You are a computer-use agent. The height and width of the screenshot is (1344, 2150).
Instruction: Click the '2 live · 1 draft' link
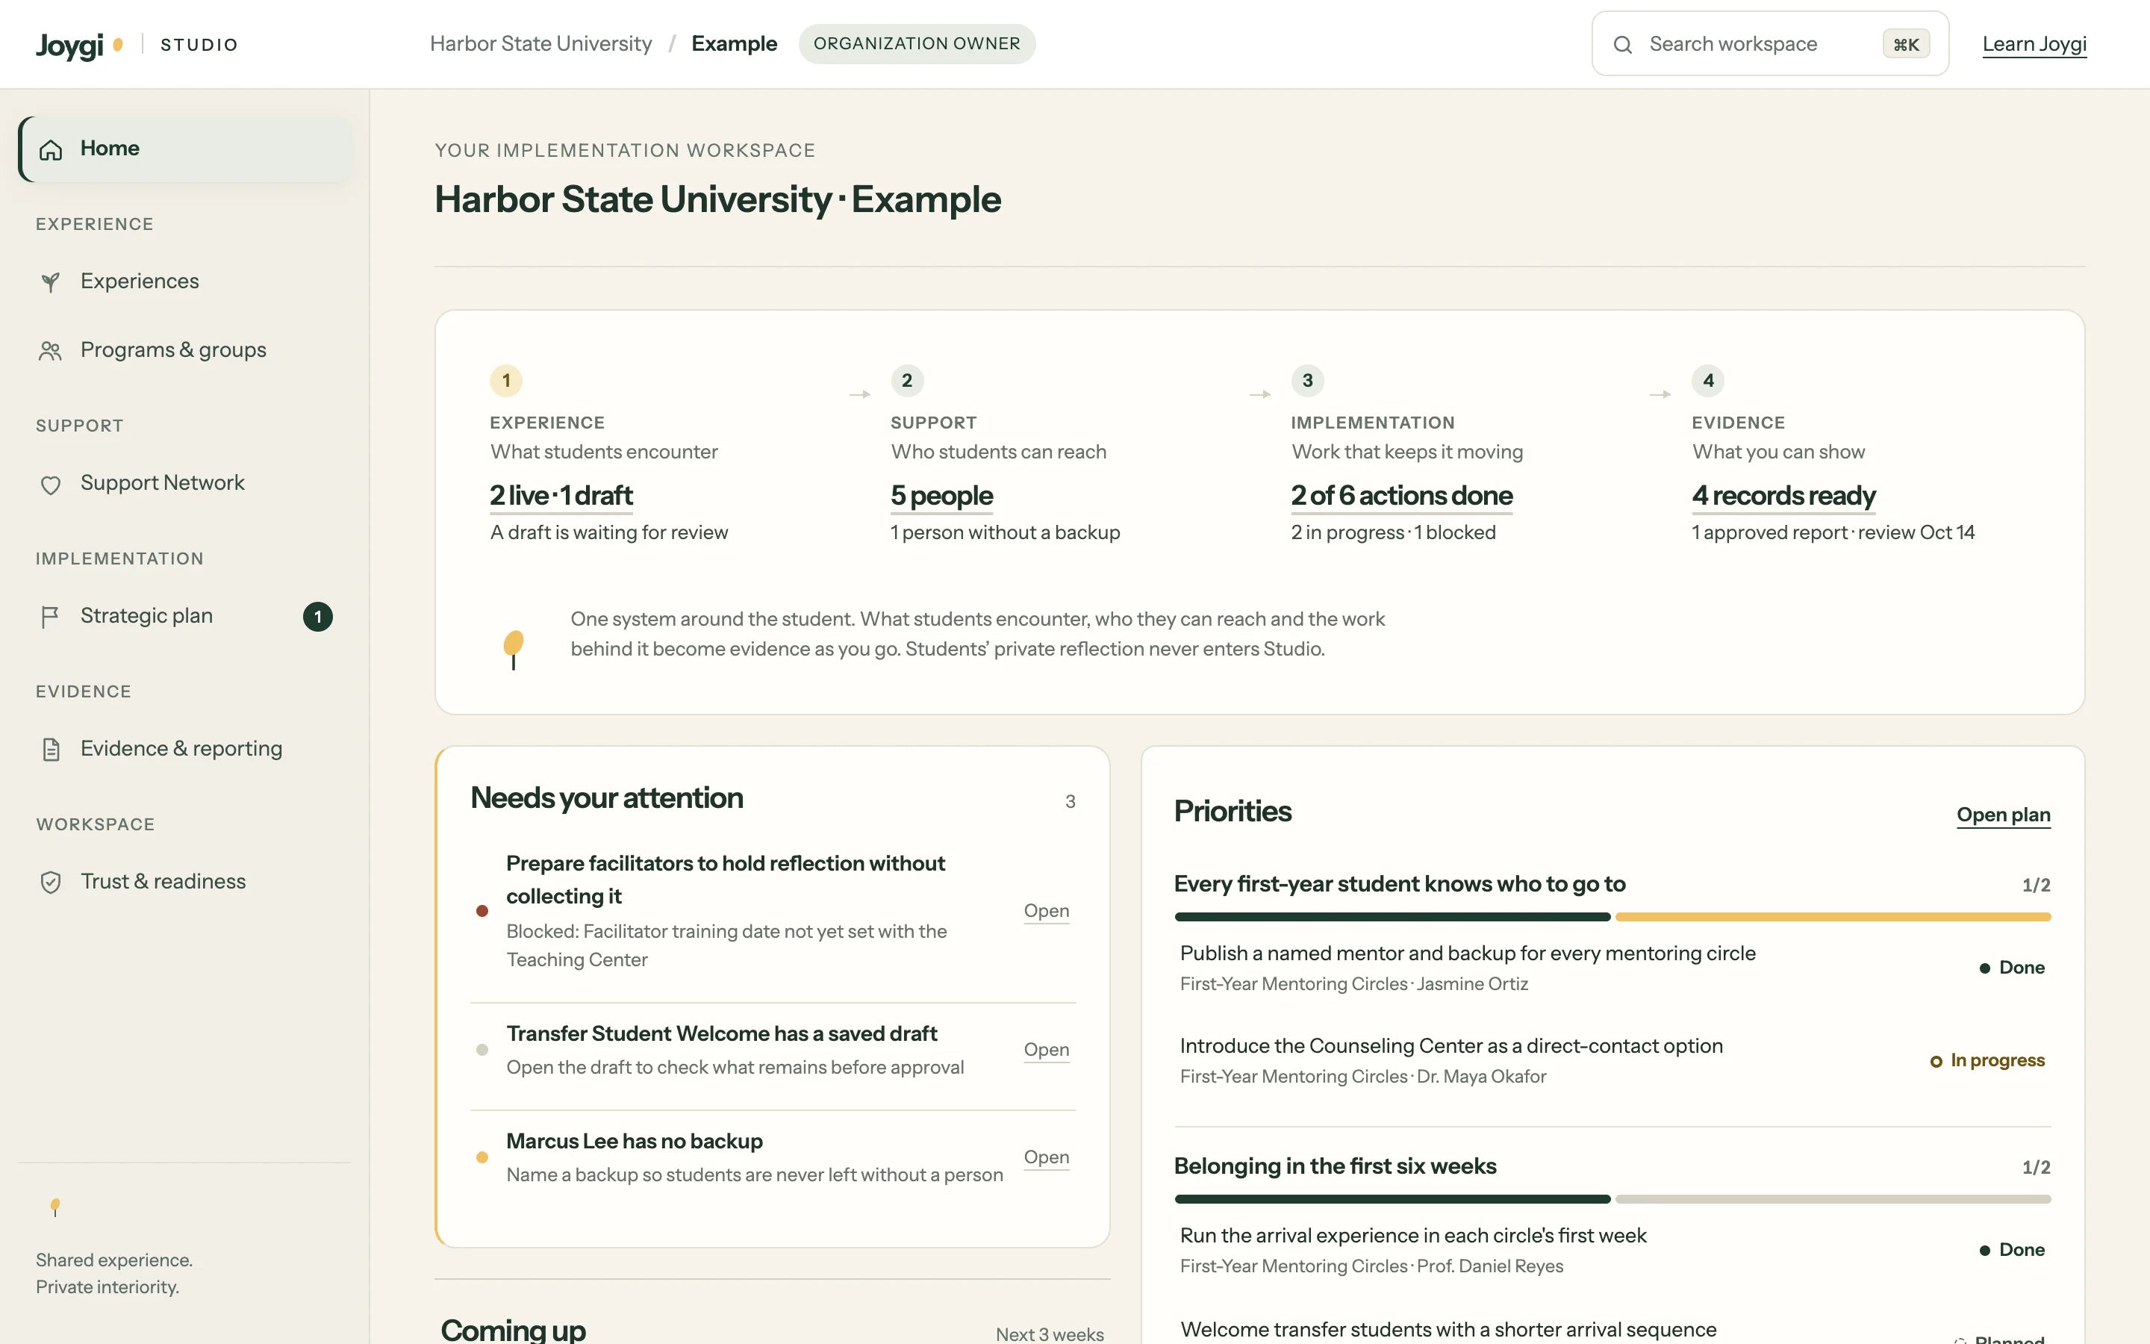pos(561,495)
